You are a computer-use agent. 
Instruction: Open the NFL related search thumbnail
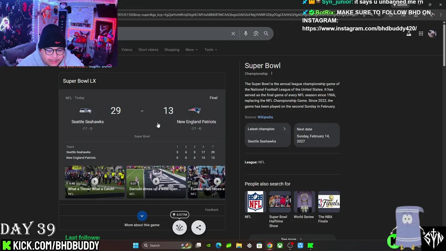255,202
